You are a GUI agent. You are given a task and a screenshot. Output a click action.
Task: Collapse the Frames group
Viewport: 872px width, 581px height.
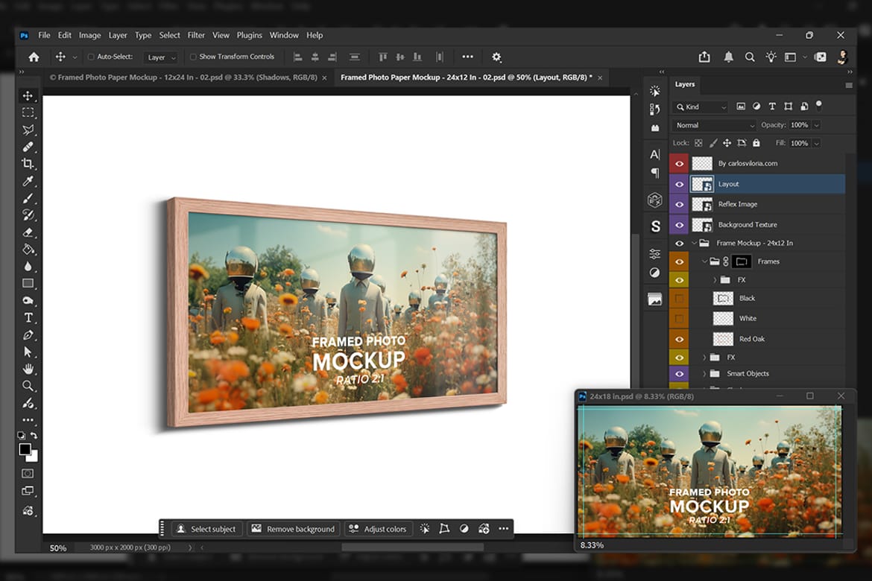pyautogui.click(x=704, y=261)
